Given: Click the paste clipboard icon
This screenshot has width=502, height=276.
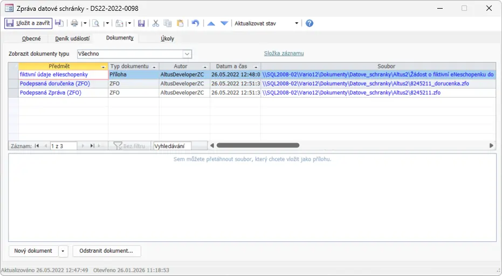Looking at the screenshot, I should (180, 23).
